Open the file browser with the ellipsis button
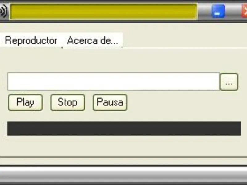 (229, 82)
